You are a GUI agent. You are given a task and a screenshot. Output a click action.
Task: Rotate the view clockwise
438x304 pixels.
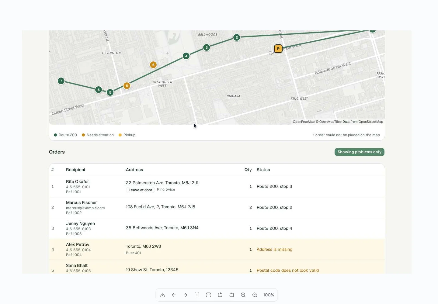click(232, 295)
